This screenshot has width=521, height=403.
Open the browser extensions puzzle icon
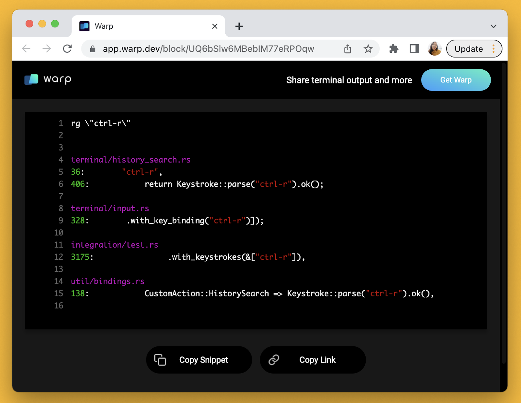click(x=393, y=49)
